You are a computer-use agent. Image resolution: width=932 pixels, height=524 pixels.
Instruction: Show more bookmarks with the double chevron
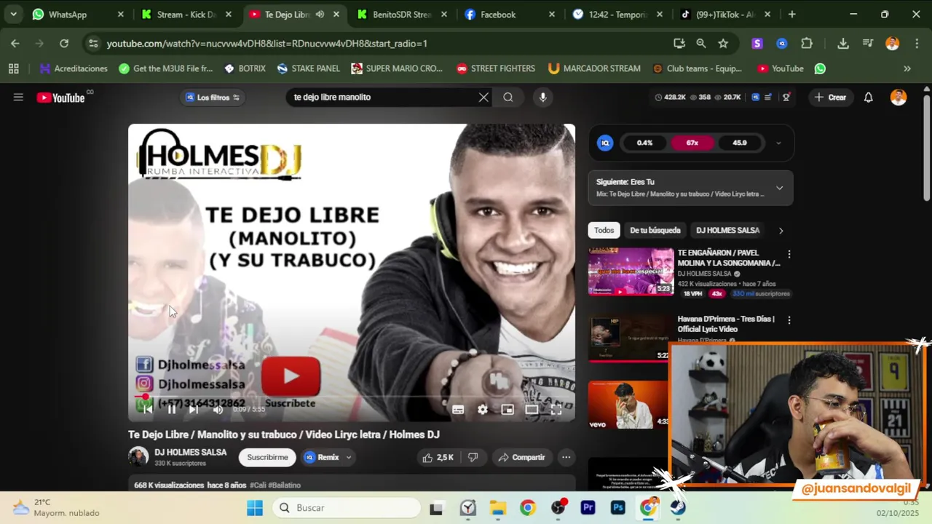(x=907, y=68)
